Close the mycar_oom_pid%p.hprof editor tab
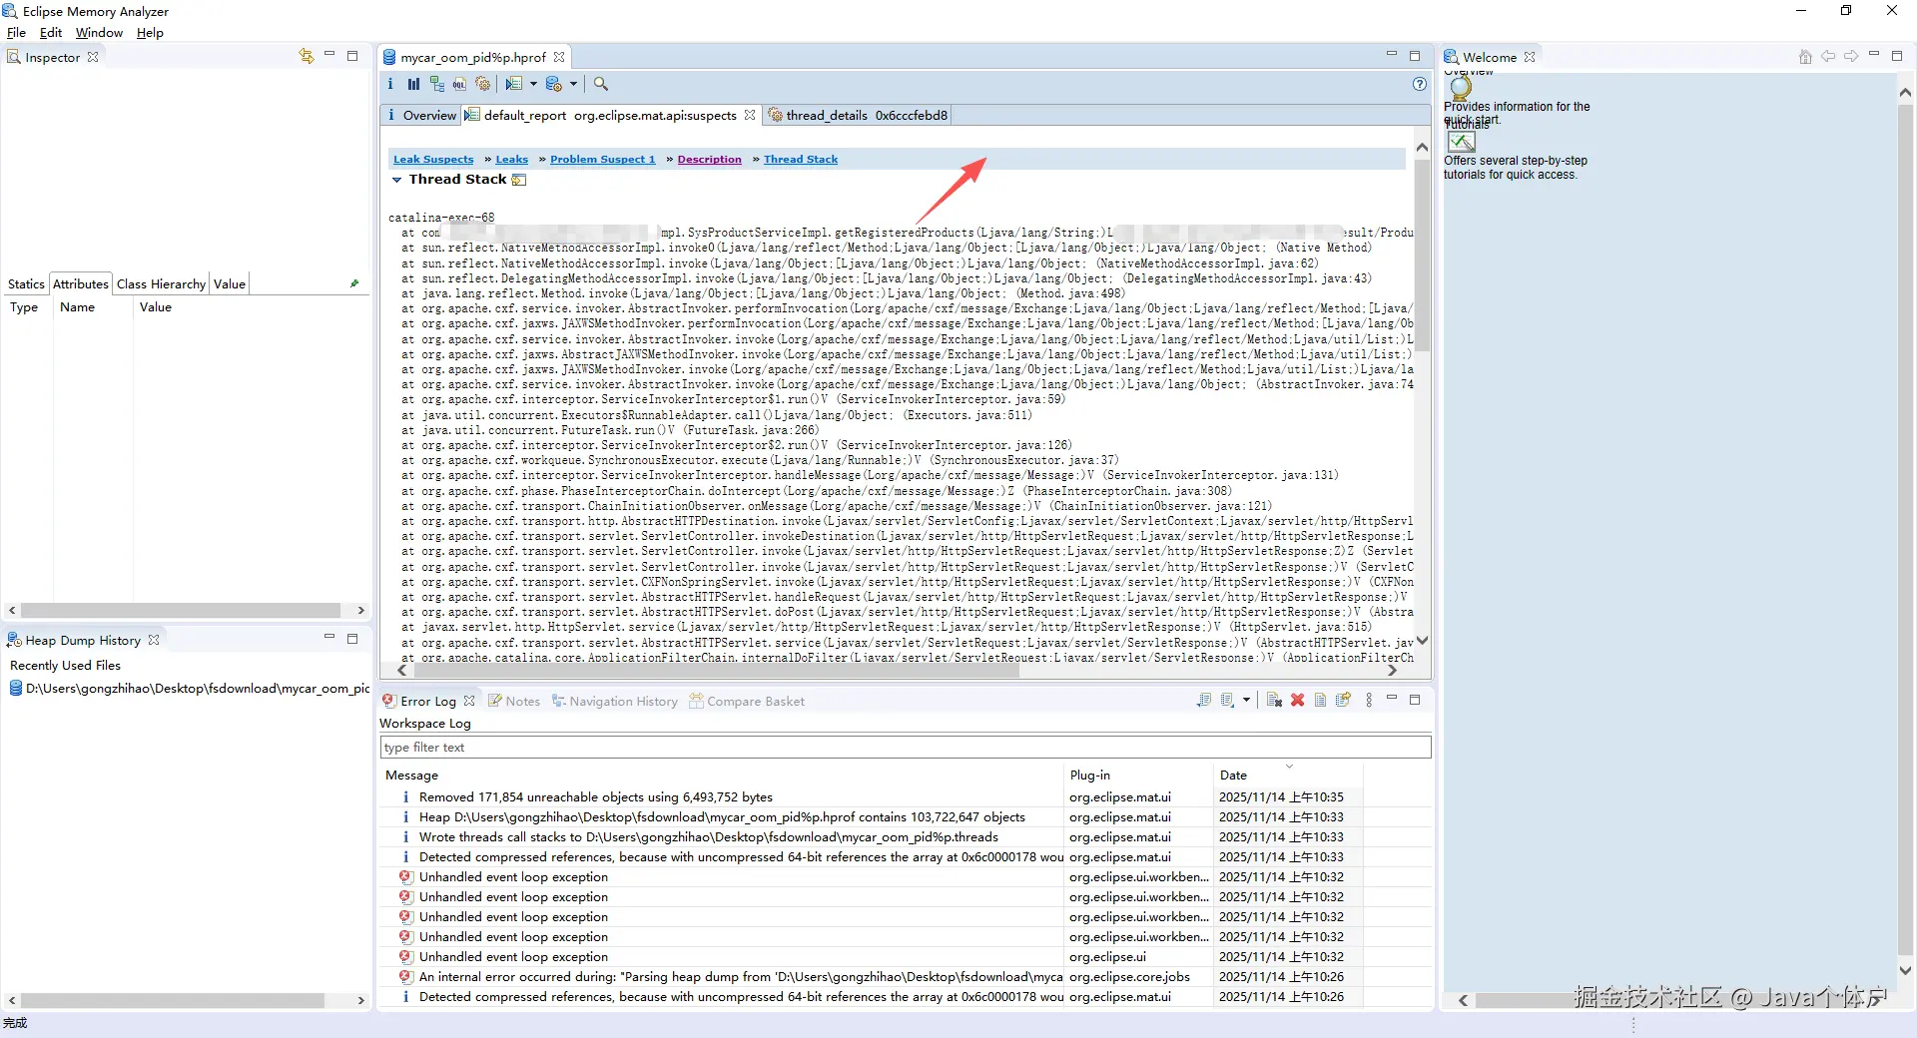 point(559,57)
